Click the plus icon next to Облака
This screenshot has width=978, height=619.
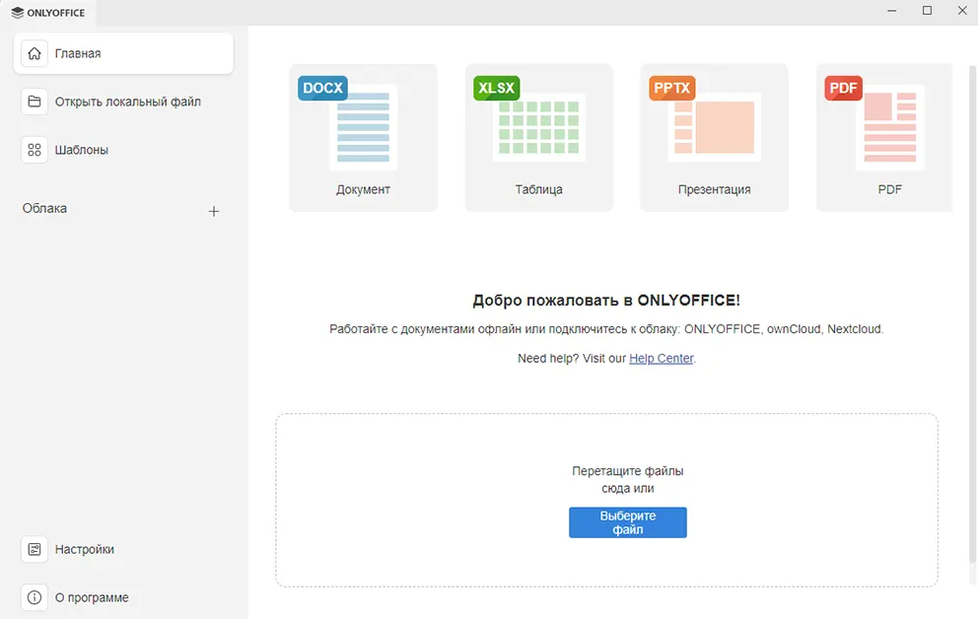point(214,211)
